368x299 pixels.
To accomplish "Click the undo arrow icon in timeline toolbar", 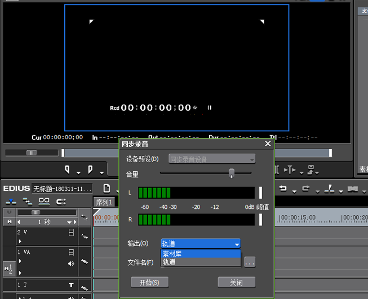I will [283, 188].
